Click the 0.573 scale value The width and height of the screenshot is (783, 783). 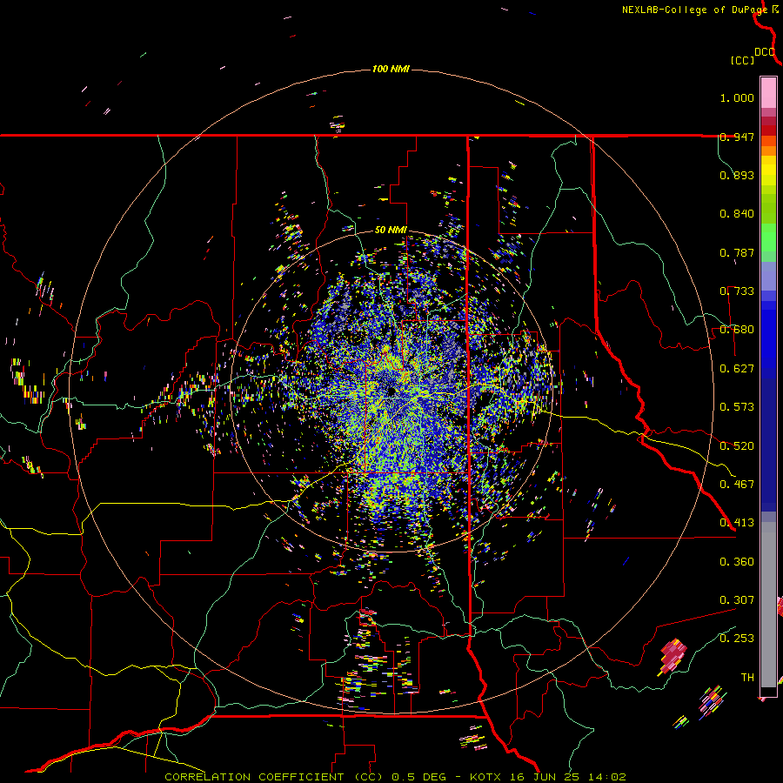(x=737, y=407)
